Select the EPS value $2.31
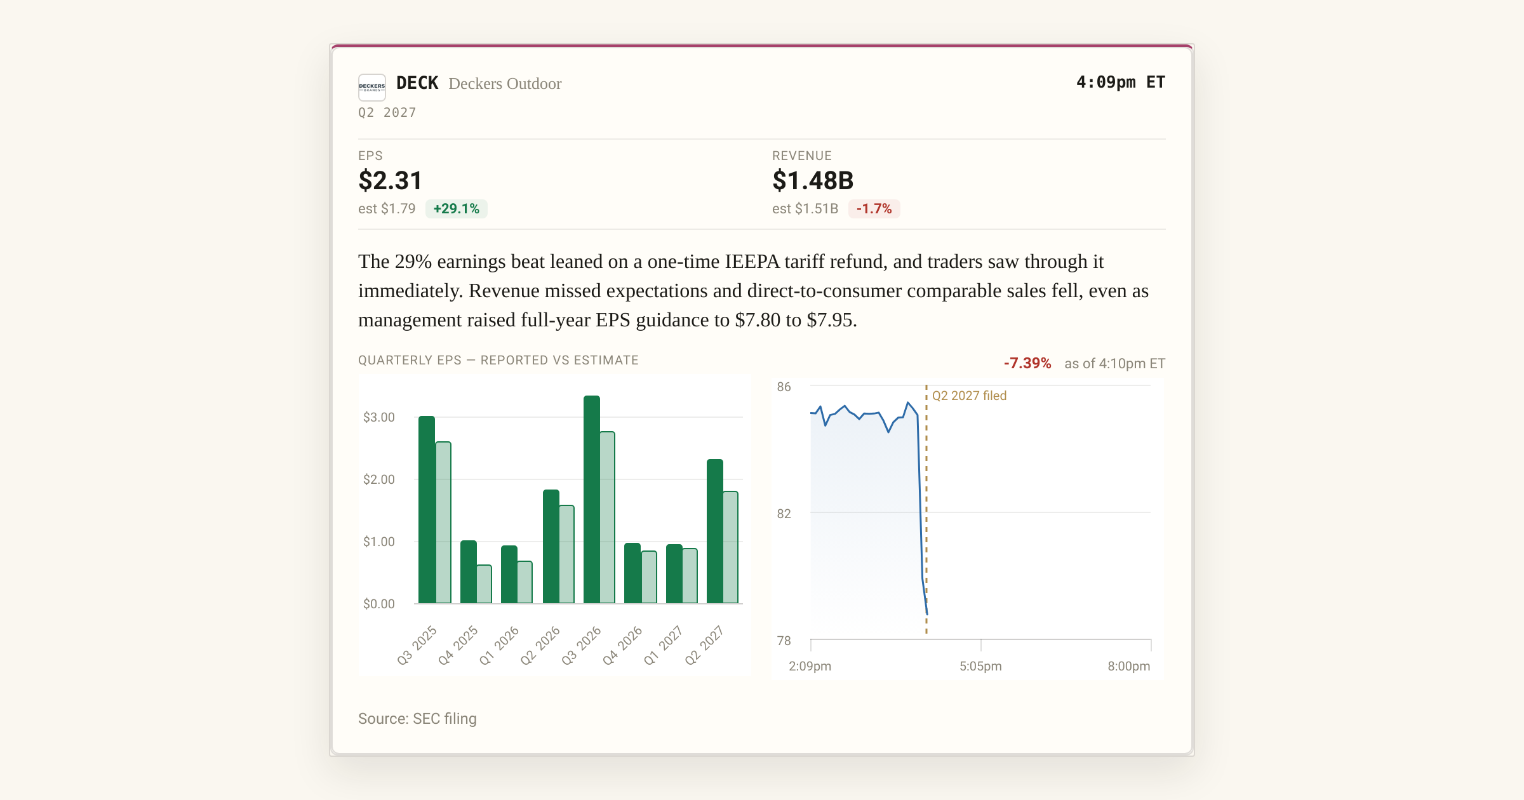The width and height of the screenshot is (1524, 800). [390, 180]
